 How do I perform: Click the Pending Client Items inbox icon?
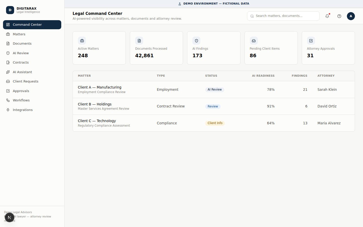pyautogui.click(x=254, y=41)
